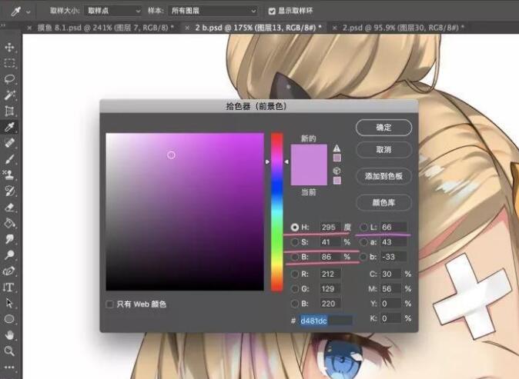Select the Crop tool

[9, 111]
